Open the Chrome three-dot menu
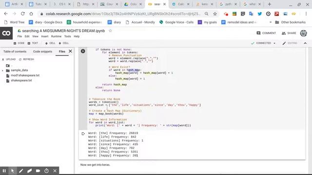312x175 pixels. pyautogui.click(x=306, y=14)
